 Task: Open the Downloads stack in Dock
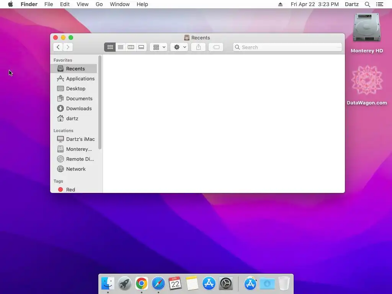tap(267, 284)
